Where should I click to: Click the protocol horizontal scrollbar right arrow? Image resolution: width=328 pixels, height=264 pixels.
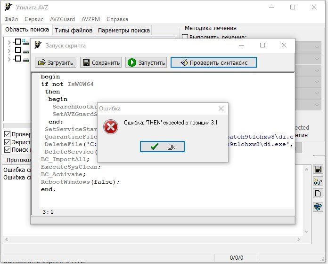[x=298, y=239]
